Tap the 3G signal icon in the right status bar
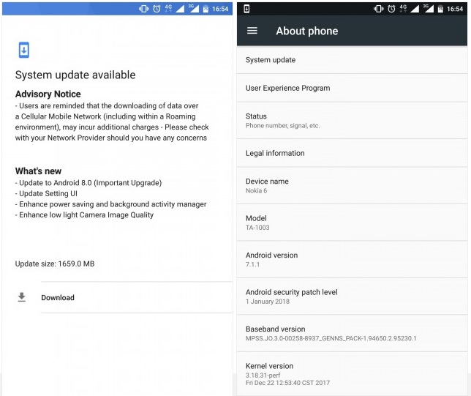 [x=429, y=9]
